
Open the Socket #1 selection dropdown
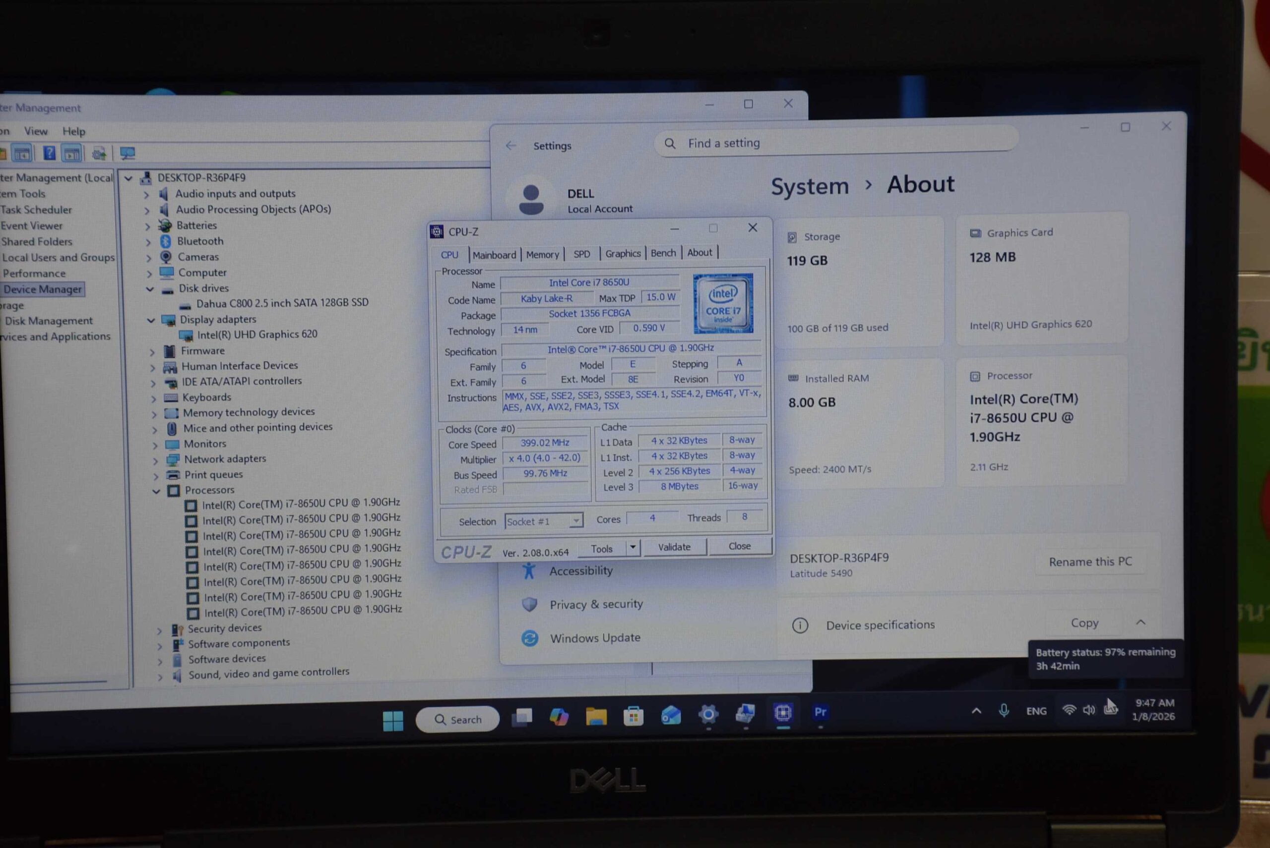click(x=576, y=521)
